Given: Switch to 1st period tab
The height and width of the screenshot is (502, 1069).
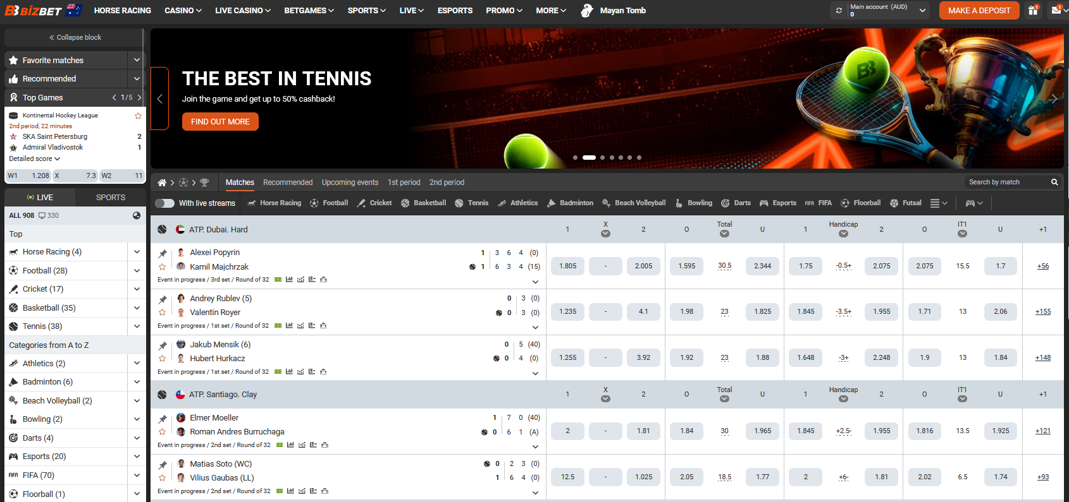Looking at the screenshot, I should click(404, 182).
